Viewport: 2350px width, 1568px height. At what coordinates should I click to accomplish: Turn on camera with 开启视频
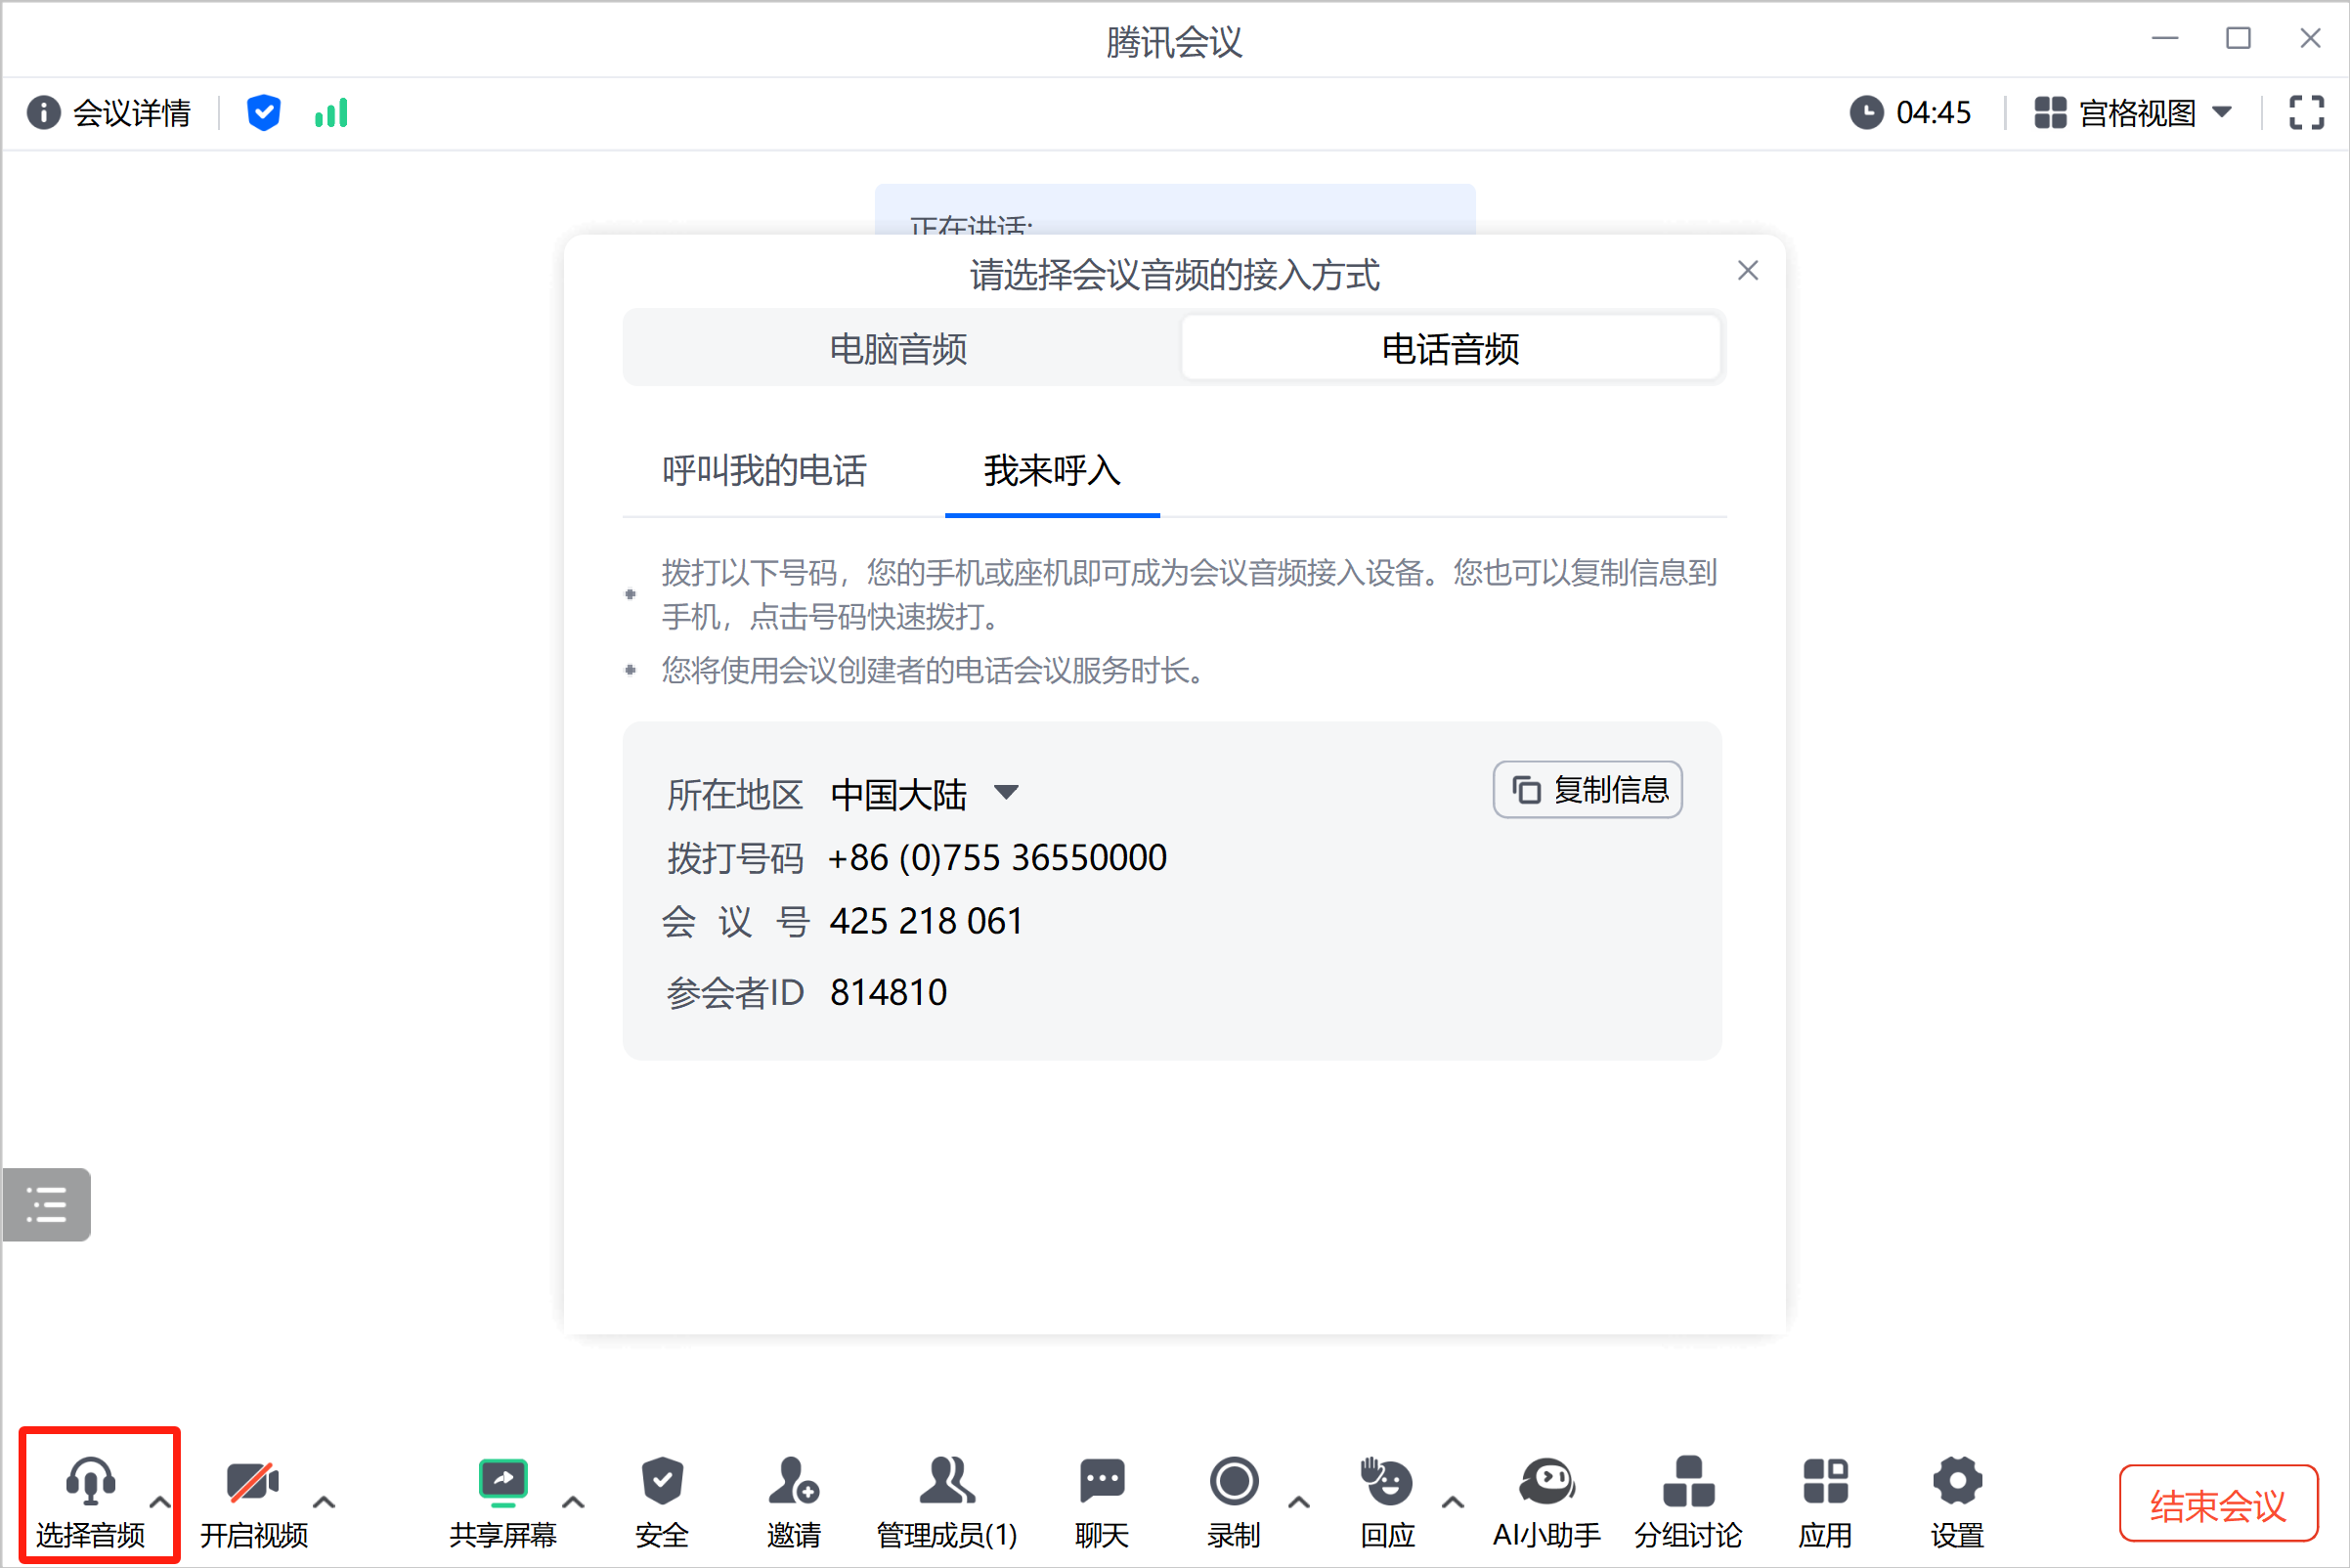(x=254, y=1503)
